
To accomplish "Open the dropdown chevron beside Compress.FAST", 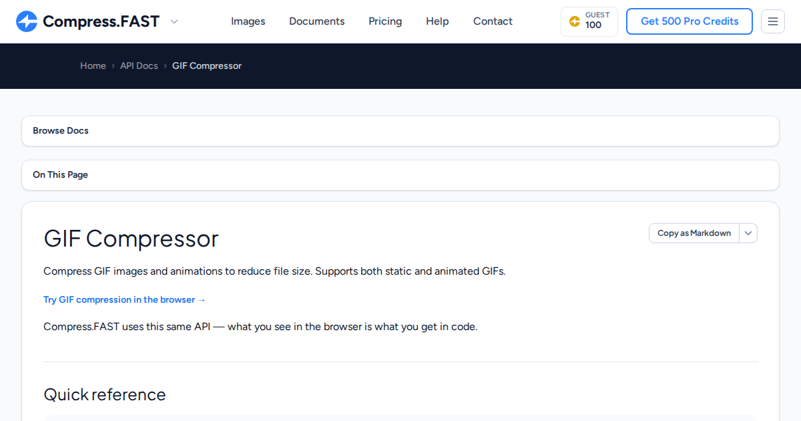I will click(x=174, y=21).
